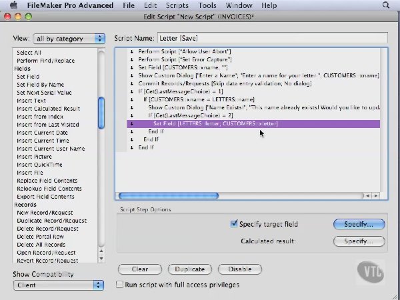Select Insert Current User Name step
The height and width of the screenshot is (300, 400).
[51, 149]
